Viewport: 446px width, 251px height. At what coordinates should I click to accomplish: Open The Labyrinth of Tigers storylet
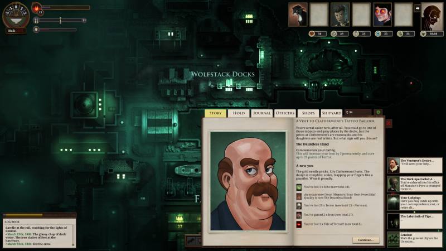click(x=415, y=221)
